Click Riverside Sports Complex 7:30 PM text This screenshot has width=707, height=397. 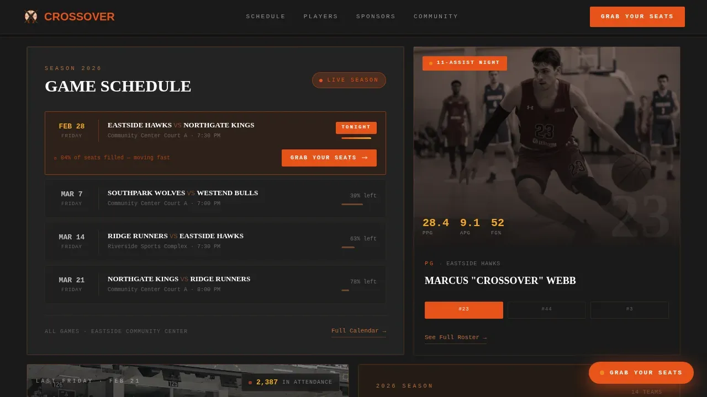click(164, 246)
